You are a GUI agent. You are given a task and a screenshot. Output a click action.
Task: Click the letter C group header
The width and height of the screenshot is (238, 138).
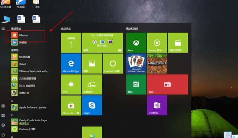(x=12, y=115)
